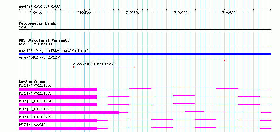
Task: Click ruler position 7190500
Action: [x=84, y=13]
